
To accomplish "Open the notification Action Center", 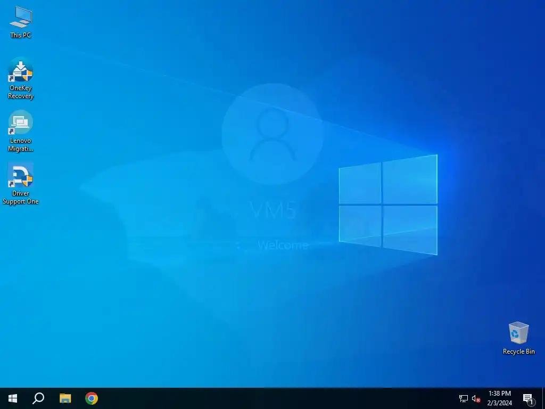I will tap(529, 398).
